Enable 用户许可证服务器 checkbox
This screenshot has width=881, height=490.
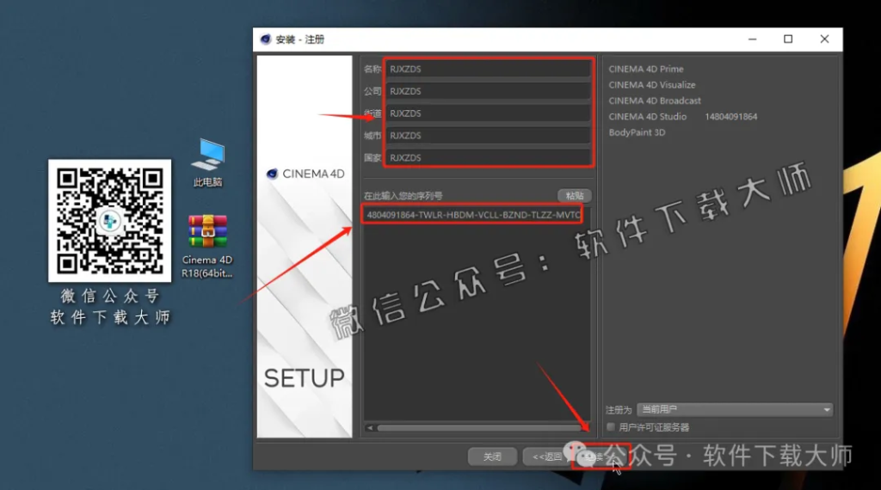coord(611,427)
